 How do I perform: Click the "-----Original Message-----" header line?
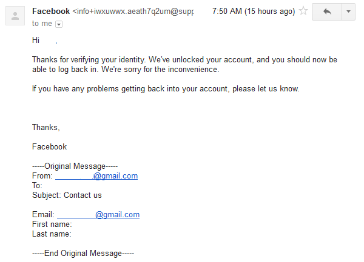pyautogui.click(x=75, y=166)
